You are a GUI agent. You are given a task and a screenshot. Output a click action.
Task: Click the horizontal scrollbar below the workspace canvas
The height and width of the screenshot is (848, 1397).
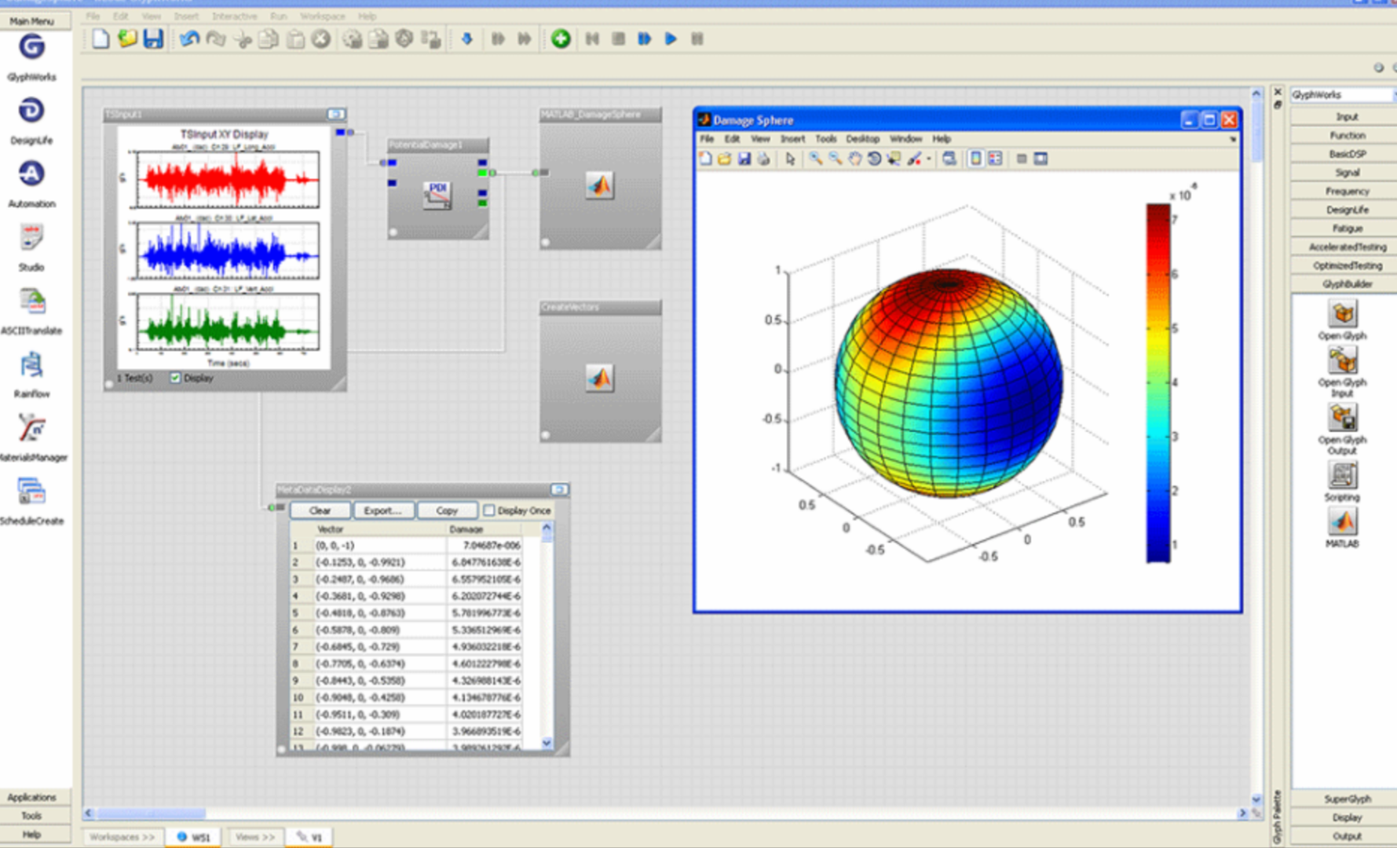[151, 813]
